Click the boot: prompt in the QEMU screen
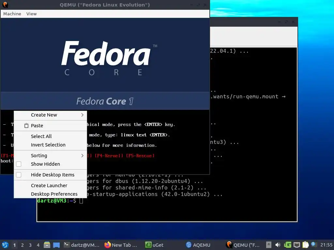 click(x=7, y=161)
